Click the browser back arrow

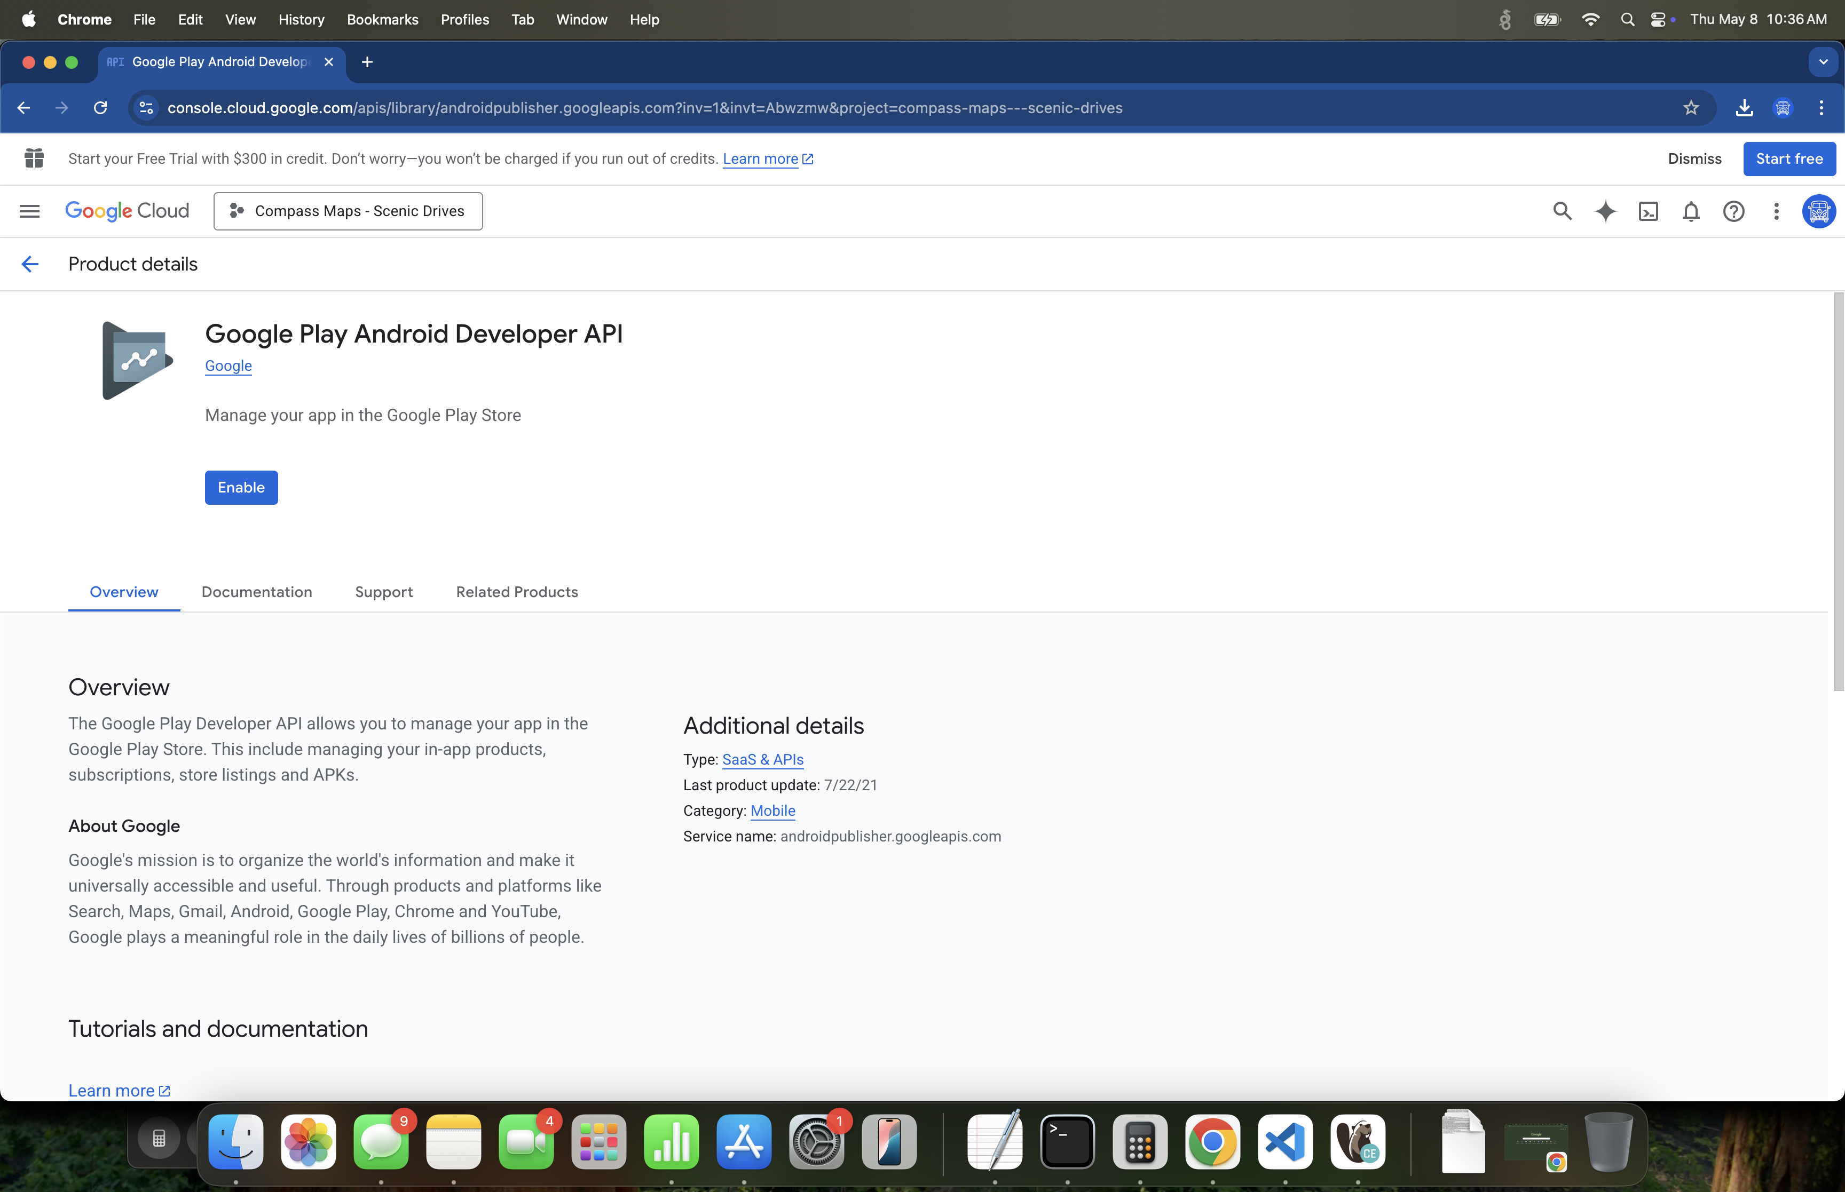point(23,108)
